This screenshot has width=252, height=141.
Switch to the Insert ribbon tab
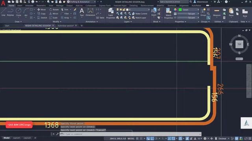click(x=20, y=5)
